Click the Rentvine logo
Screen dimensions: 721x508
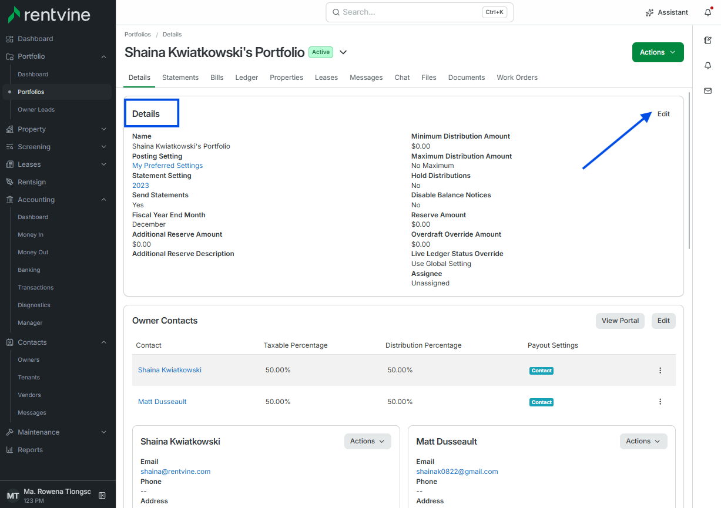point(49,14)
